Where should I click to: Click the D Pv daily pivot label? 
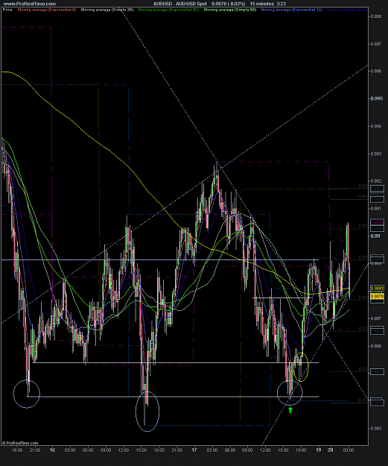pos(363,297)
